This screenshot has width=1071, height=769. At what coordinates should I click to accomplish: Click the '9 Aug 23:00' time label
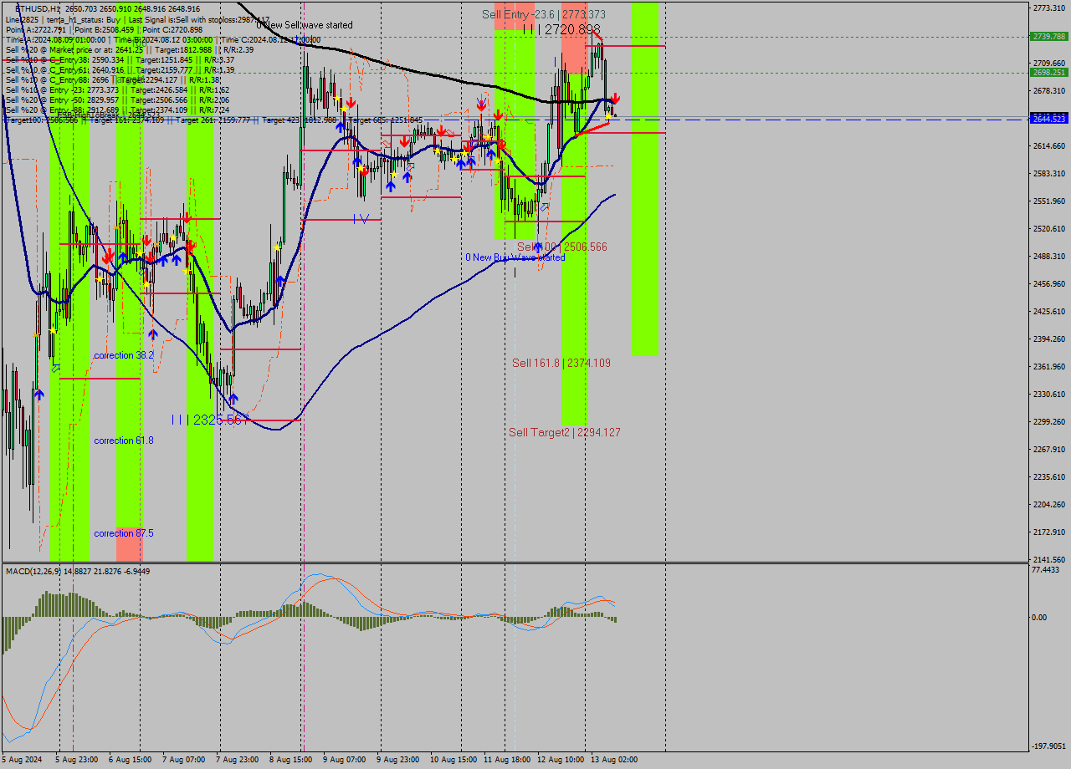point(398,760)
